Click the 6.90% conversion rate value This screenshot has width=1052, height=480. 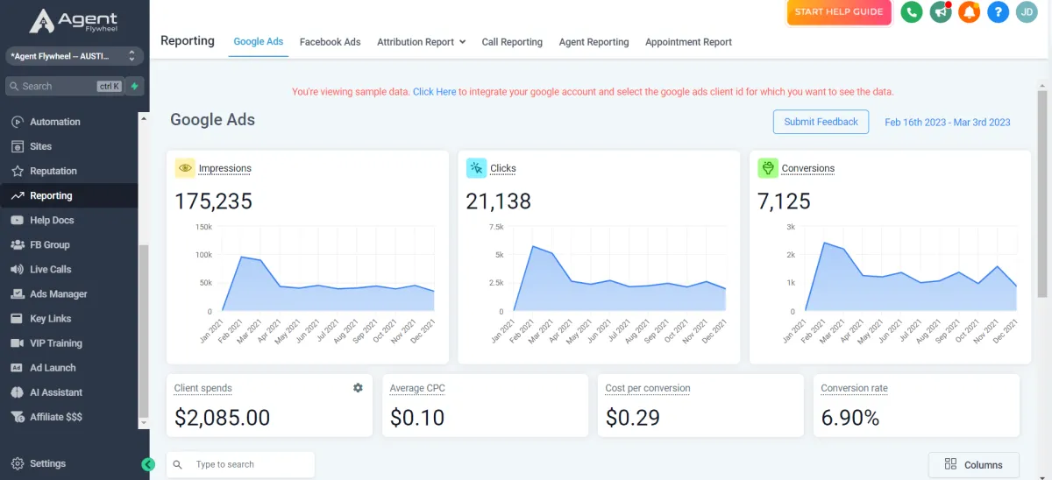coord(850,418)
